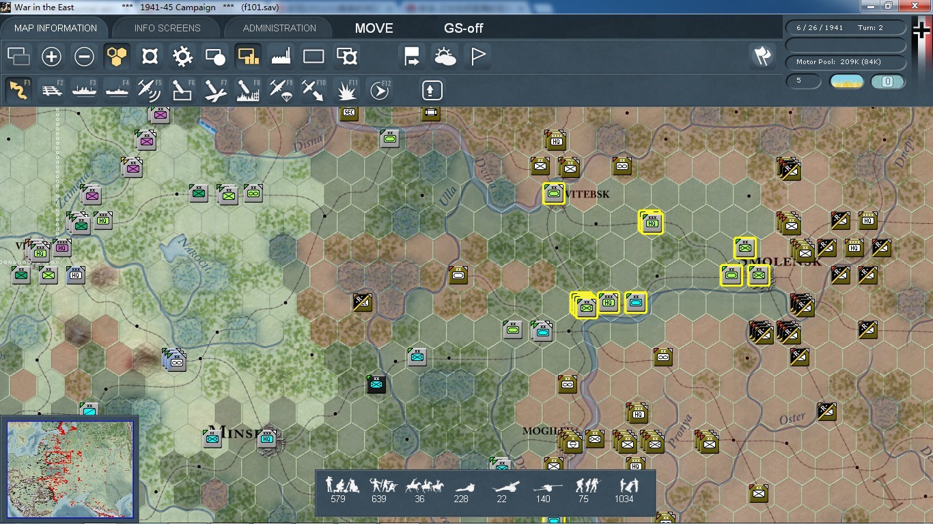
Task: Click the Ulla river label
Action: 448,195
